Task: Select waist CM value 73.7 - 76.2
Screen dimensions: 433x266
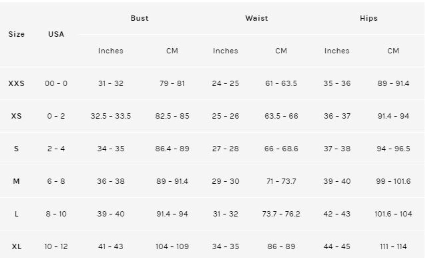Action: 281,214
